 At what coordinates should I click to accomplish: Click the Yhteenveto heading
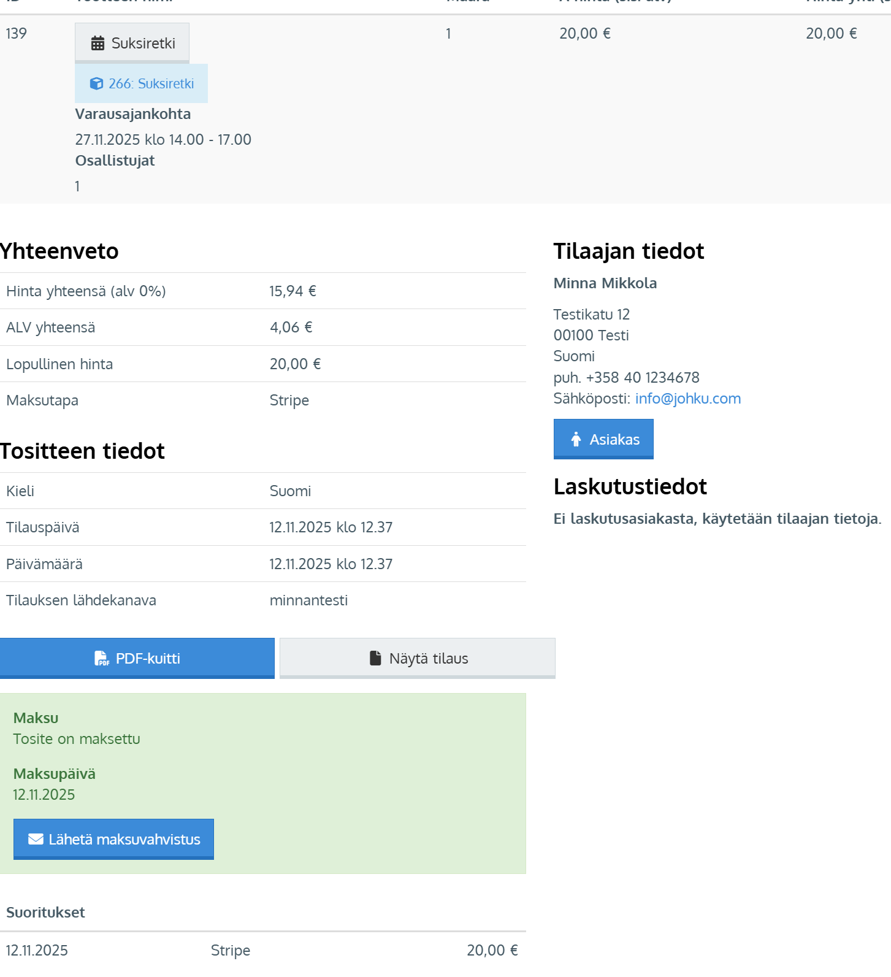[x=59, y=251]
